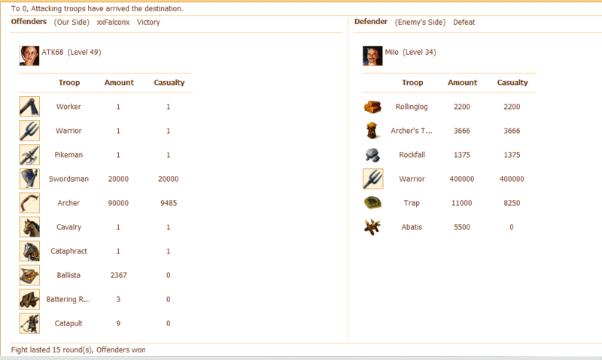602x360 pixels.
Task: Click the Offenders section heading
Action: click(x=29, y=22)
